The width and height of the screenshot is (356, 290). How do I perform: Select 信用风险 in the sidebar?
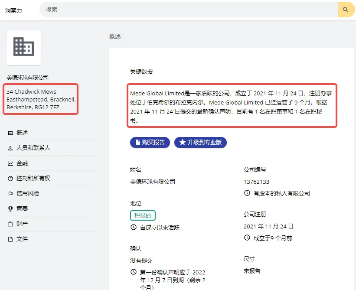pos(49,193)
